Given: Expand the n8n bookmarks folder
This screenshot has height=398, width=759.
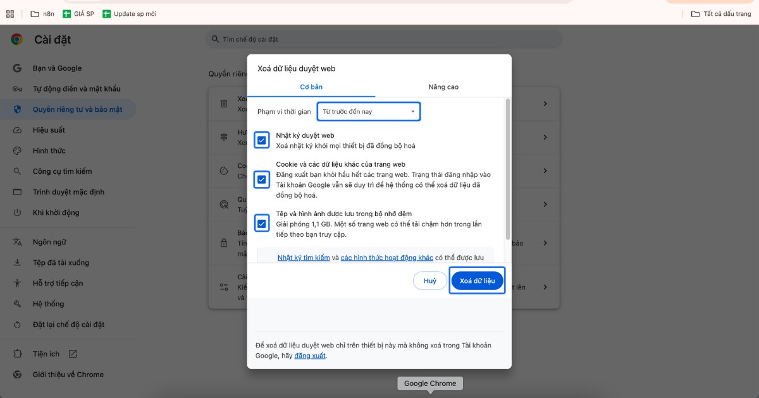Looking at the screenshot, I should coord(42,14).
